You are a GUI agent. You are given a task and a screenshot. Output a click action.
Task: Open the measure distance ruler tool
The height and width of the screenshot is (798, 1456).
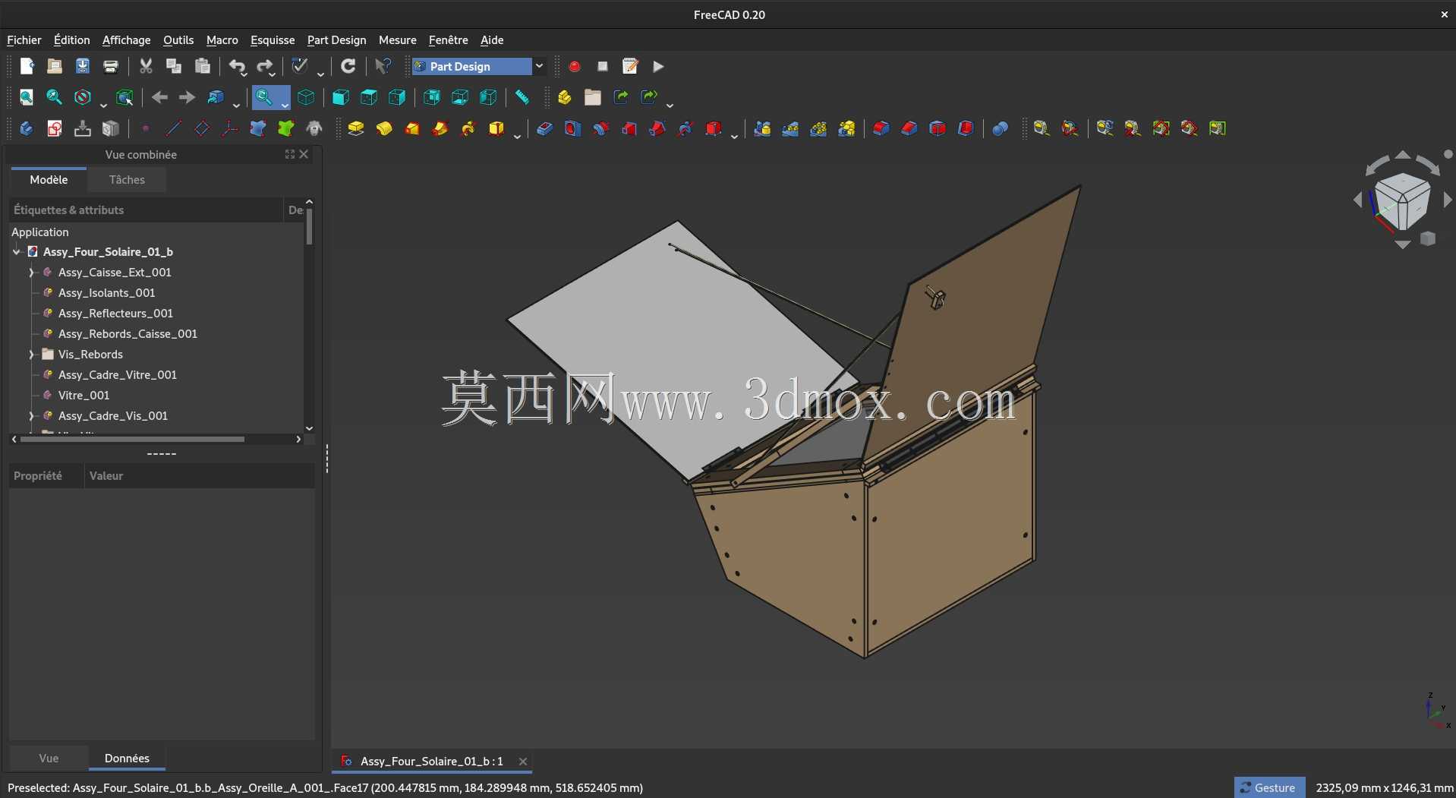click(522, 97)
